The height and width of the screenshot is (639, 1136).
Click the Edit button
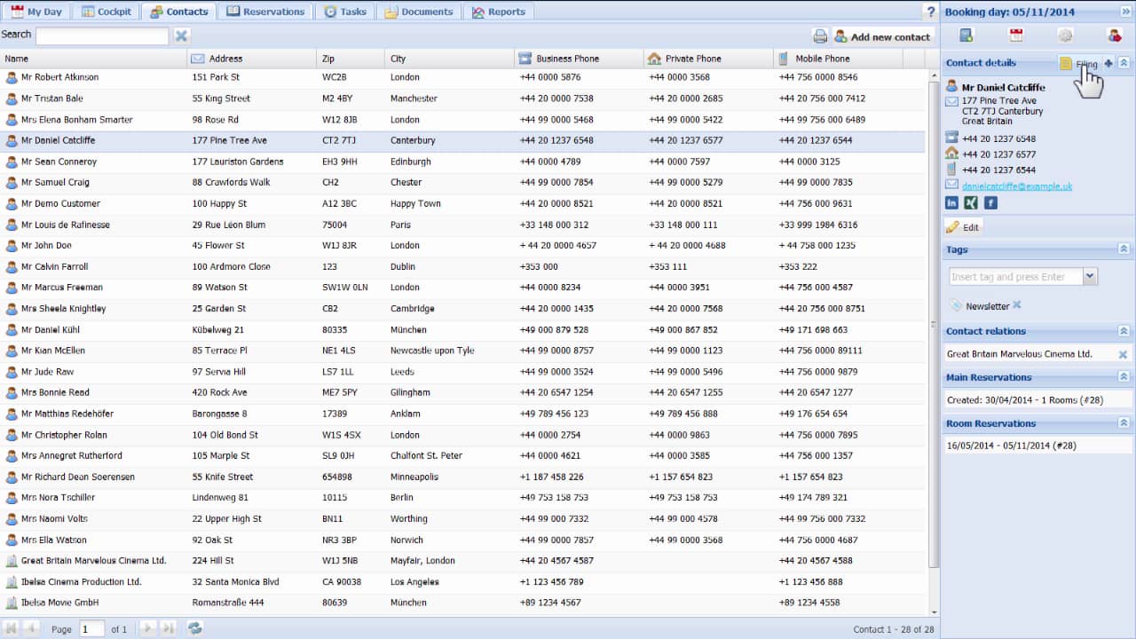coord(963,227)
